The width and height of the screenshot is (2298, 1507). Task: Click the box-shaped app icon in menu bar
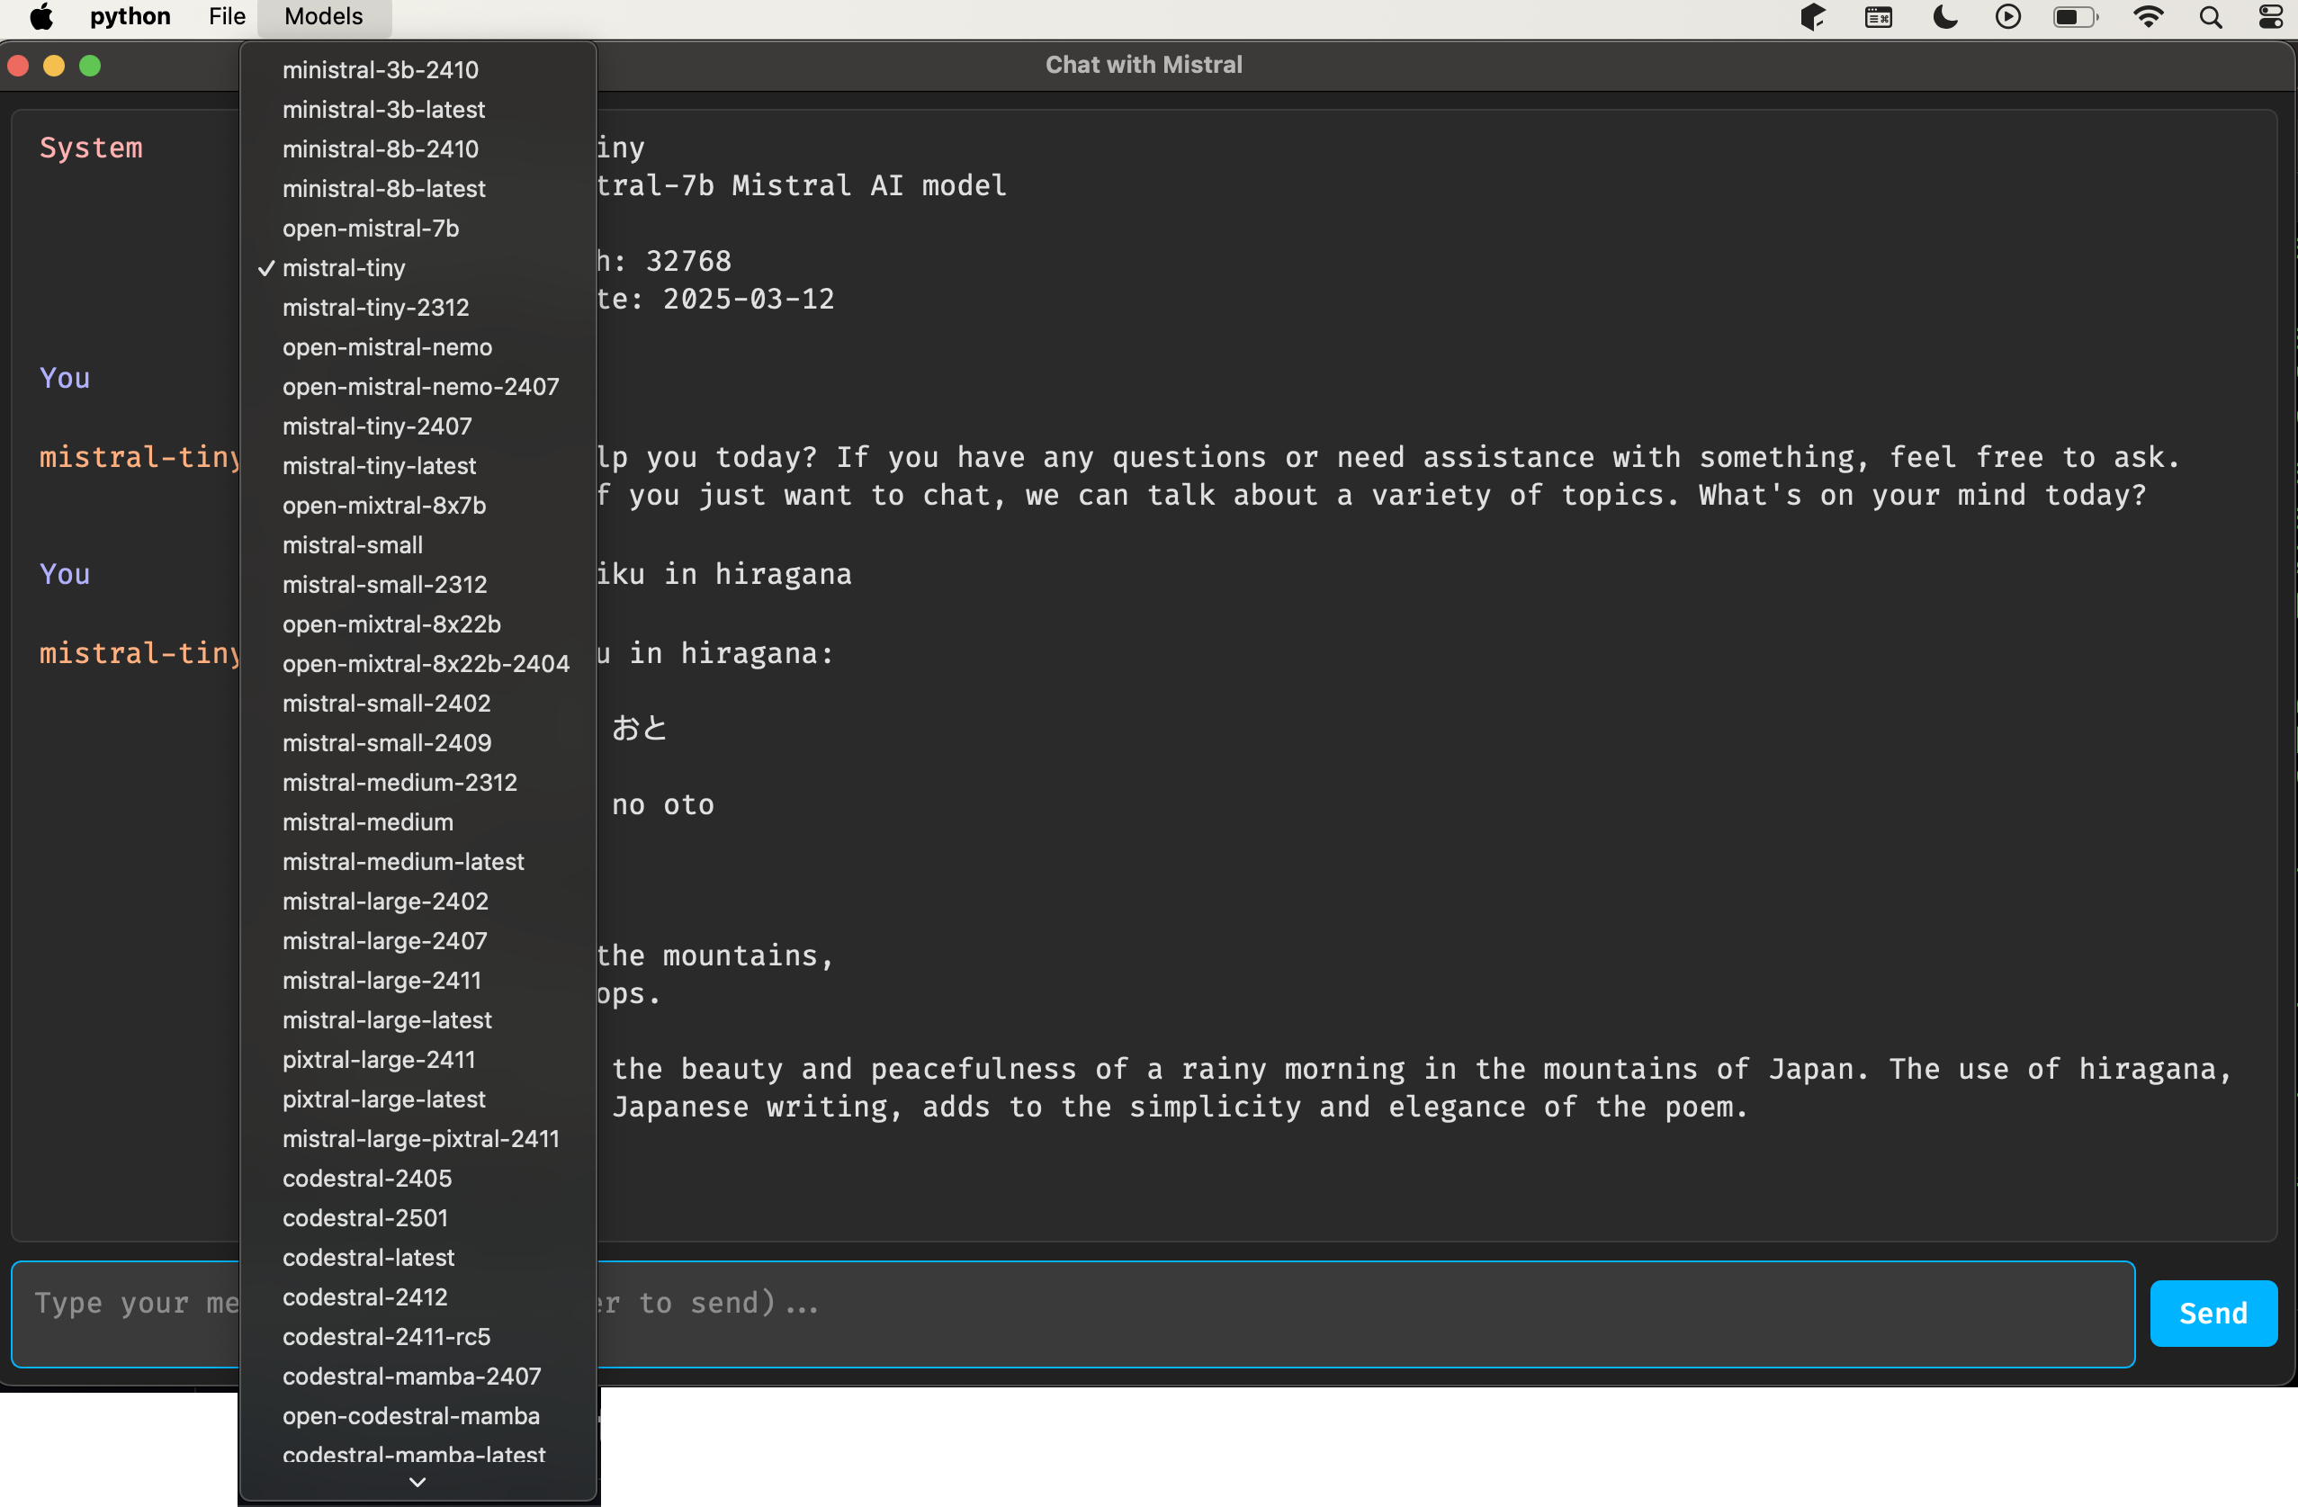(x=1813, y=16)
